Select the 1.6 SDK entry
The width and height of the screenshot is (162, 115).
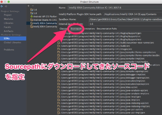(35, 10)
